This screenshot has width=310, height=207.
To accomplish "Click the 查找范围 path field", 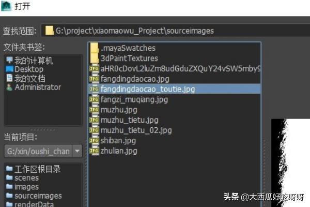I will (176, 31).
